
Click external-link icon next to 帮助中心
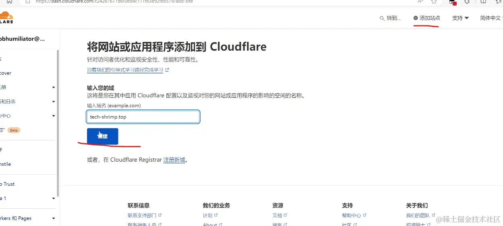tap(365, 216)
